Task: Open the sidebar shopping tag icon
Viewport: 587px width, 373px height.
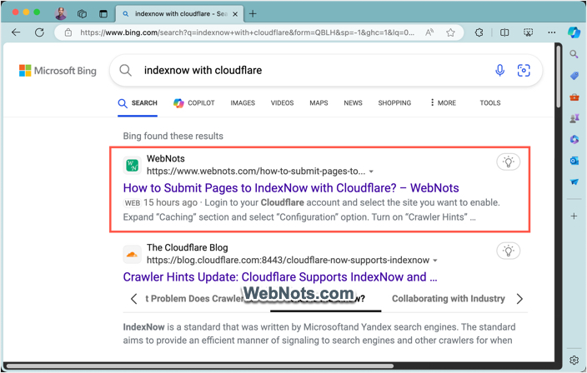Action: coord(574,76)
